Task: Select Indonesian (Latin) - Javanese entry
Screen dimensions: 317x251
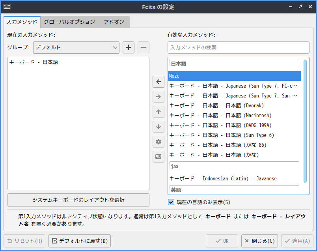Action: [234, 178]
